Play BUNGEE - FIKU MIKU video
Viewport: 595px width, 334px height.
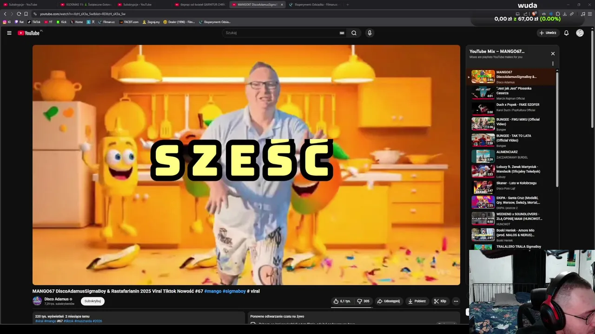(x=511, y=124)
